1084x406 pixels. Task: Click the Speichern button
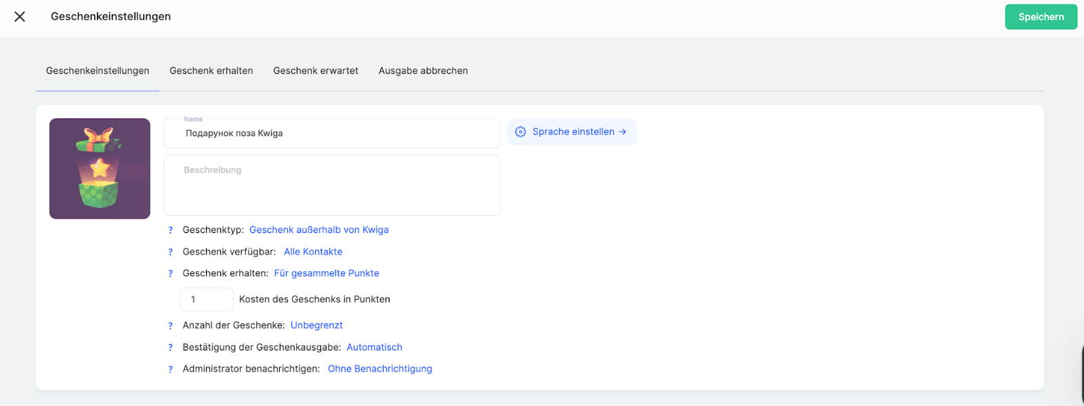tap(1041, 17)
